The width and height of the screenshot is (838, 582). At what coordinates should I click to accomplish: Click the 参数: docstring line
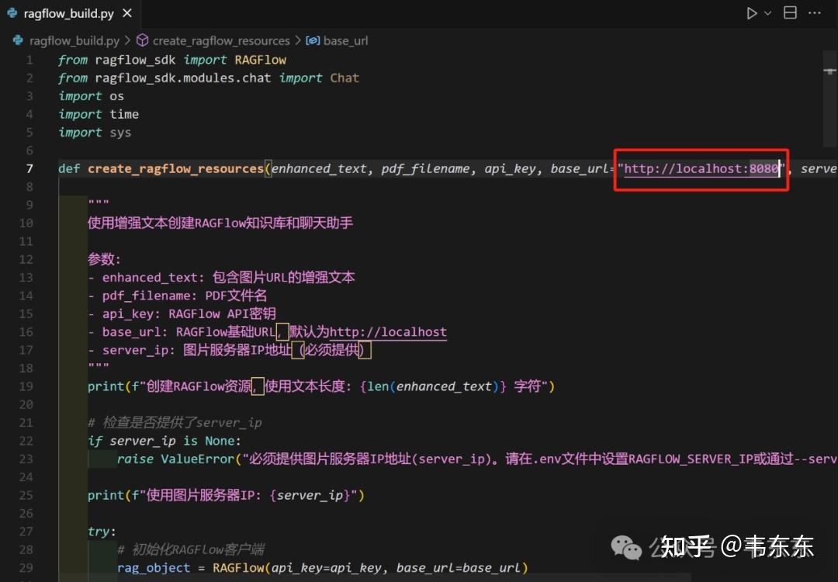coord(104,259)
